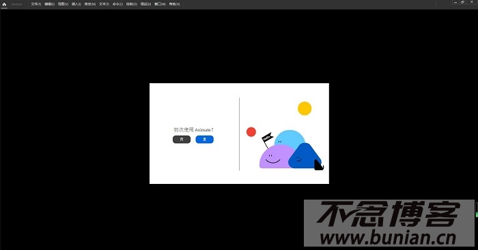
Task: Open the 编辑(E) menu
Action: coord(49,4)
